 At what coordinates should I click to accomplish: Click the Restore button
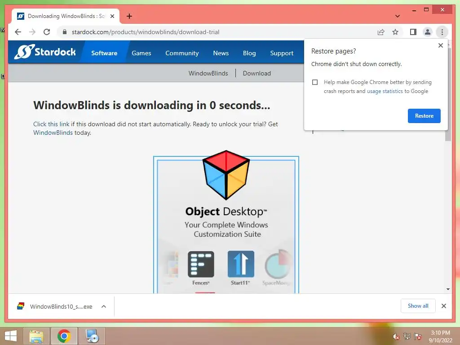tap(424, 116)
